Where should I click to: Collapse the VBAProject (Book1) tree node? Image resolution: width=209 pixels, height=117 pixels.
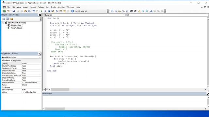point(3,23)
